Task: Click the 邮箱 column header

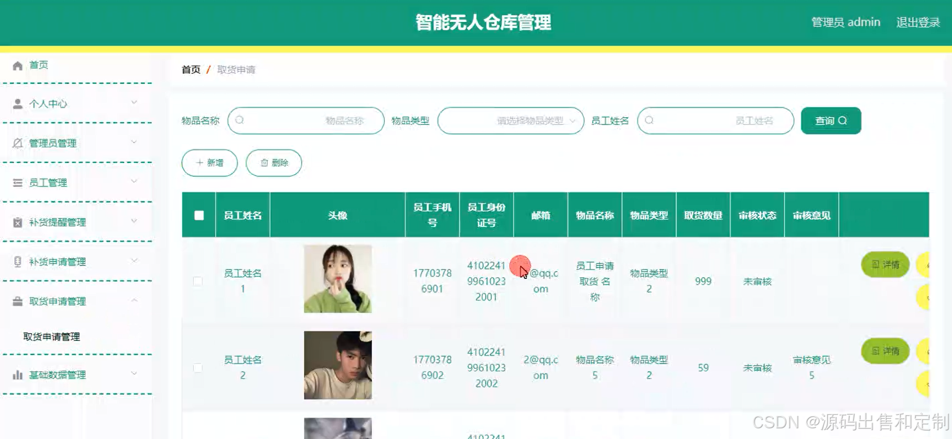Action: coord(540,215)
